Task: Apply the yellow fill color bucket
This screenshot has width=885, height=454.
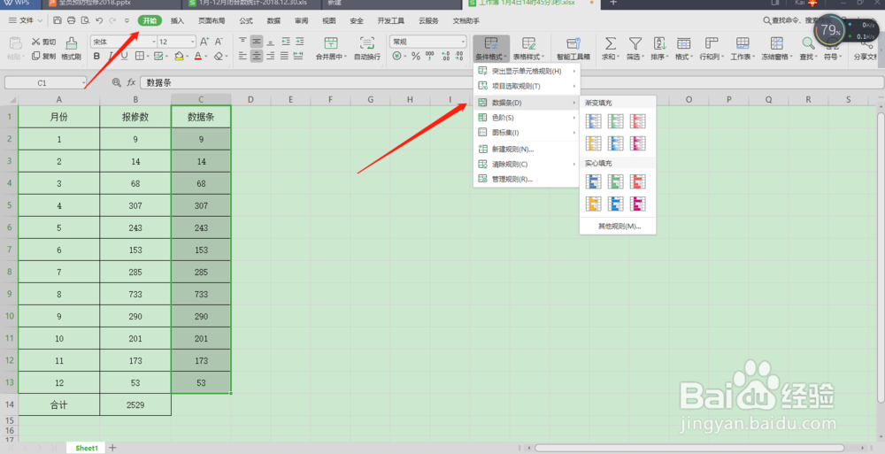Action: click(x=179, y=56)
